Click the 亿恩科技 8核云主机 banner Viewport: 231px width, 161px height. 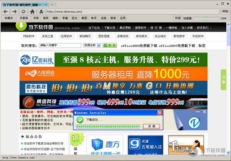click(113, 59)
